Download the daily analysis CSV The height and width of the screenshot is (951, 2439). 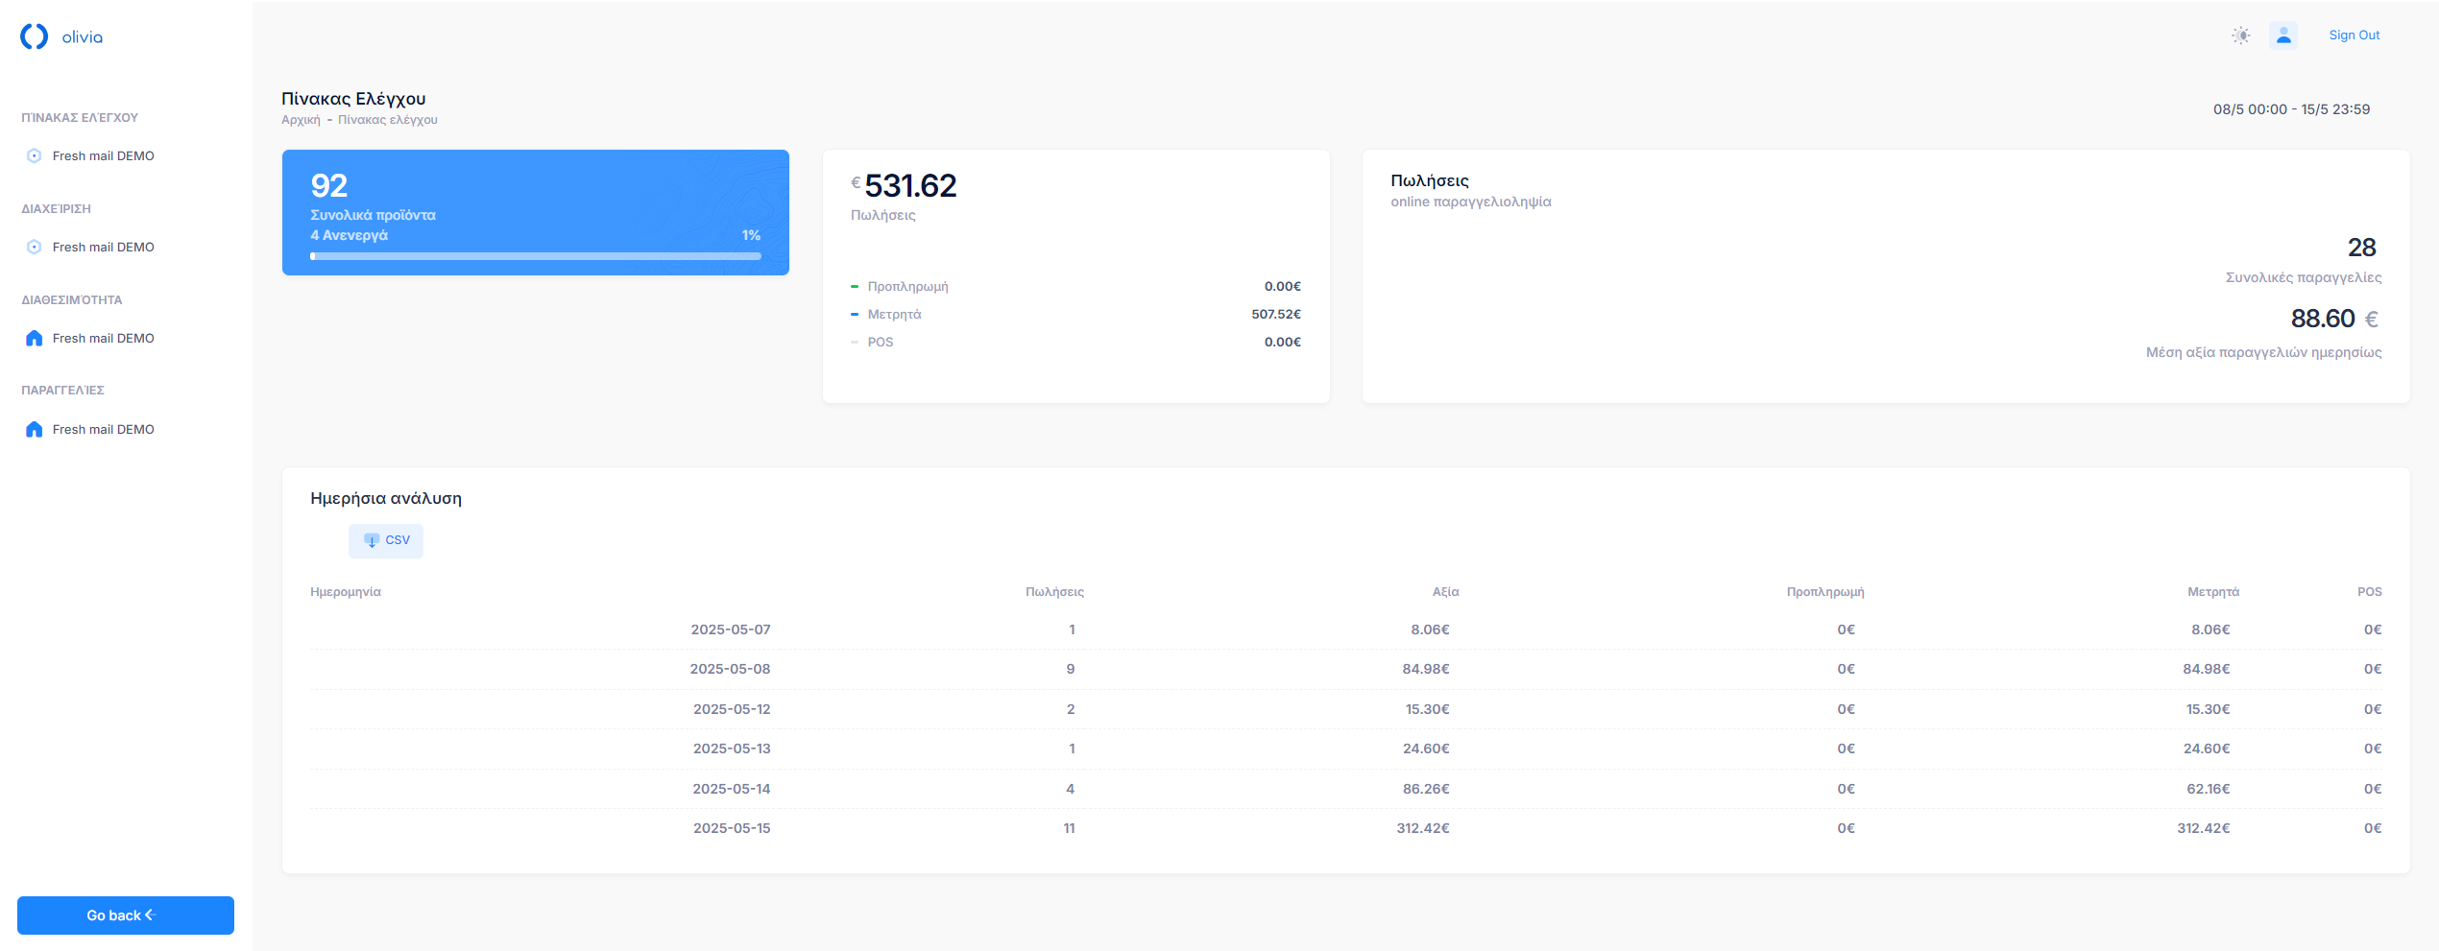[386, 540]
